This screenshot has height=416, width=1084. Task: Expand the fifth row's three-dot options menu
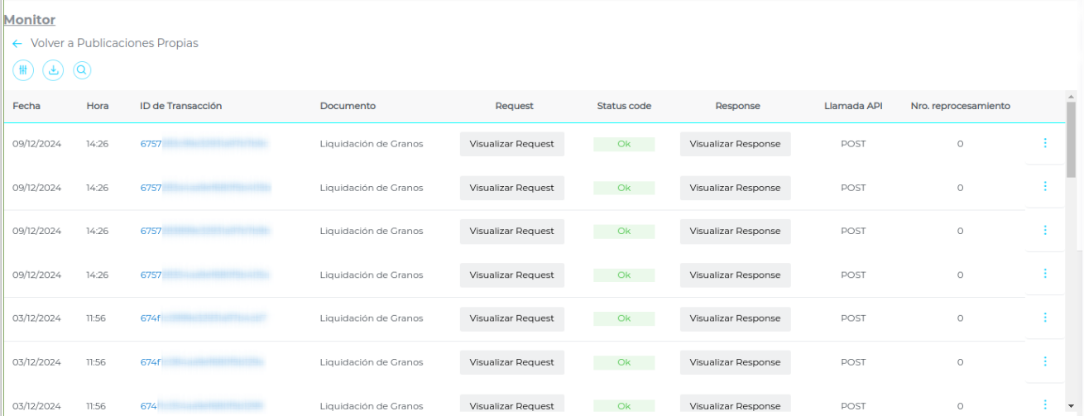(x=1045, y=318)
